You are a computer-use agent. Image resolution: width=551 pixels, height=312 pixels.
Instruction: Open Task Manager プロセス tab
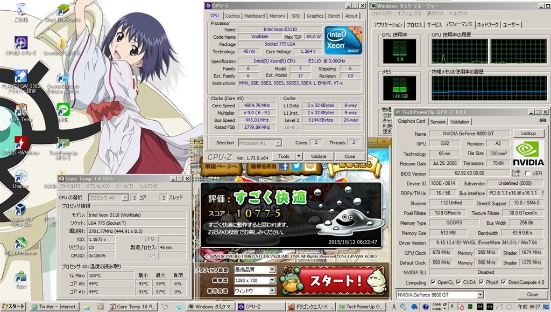click(x=414, y=25)
